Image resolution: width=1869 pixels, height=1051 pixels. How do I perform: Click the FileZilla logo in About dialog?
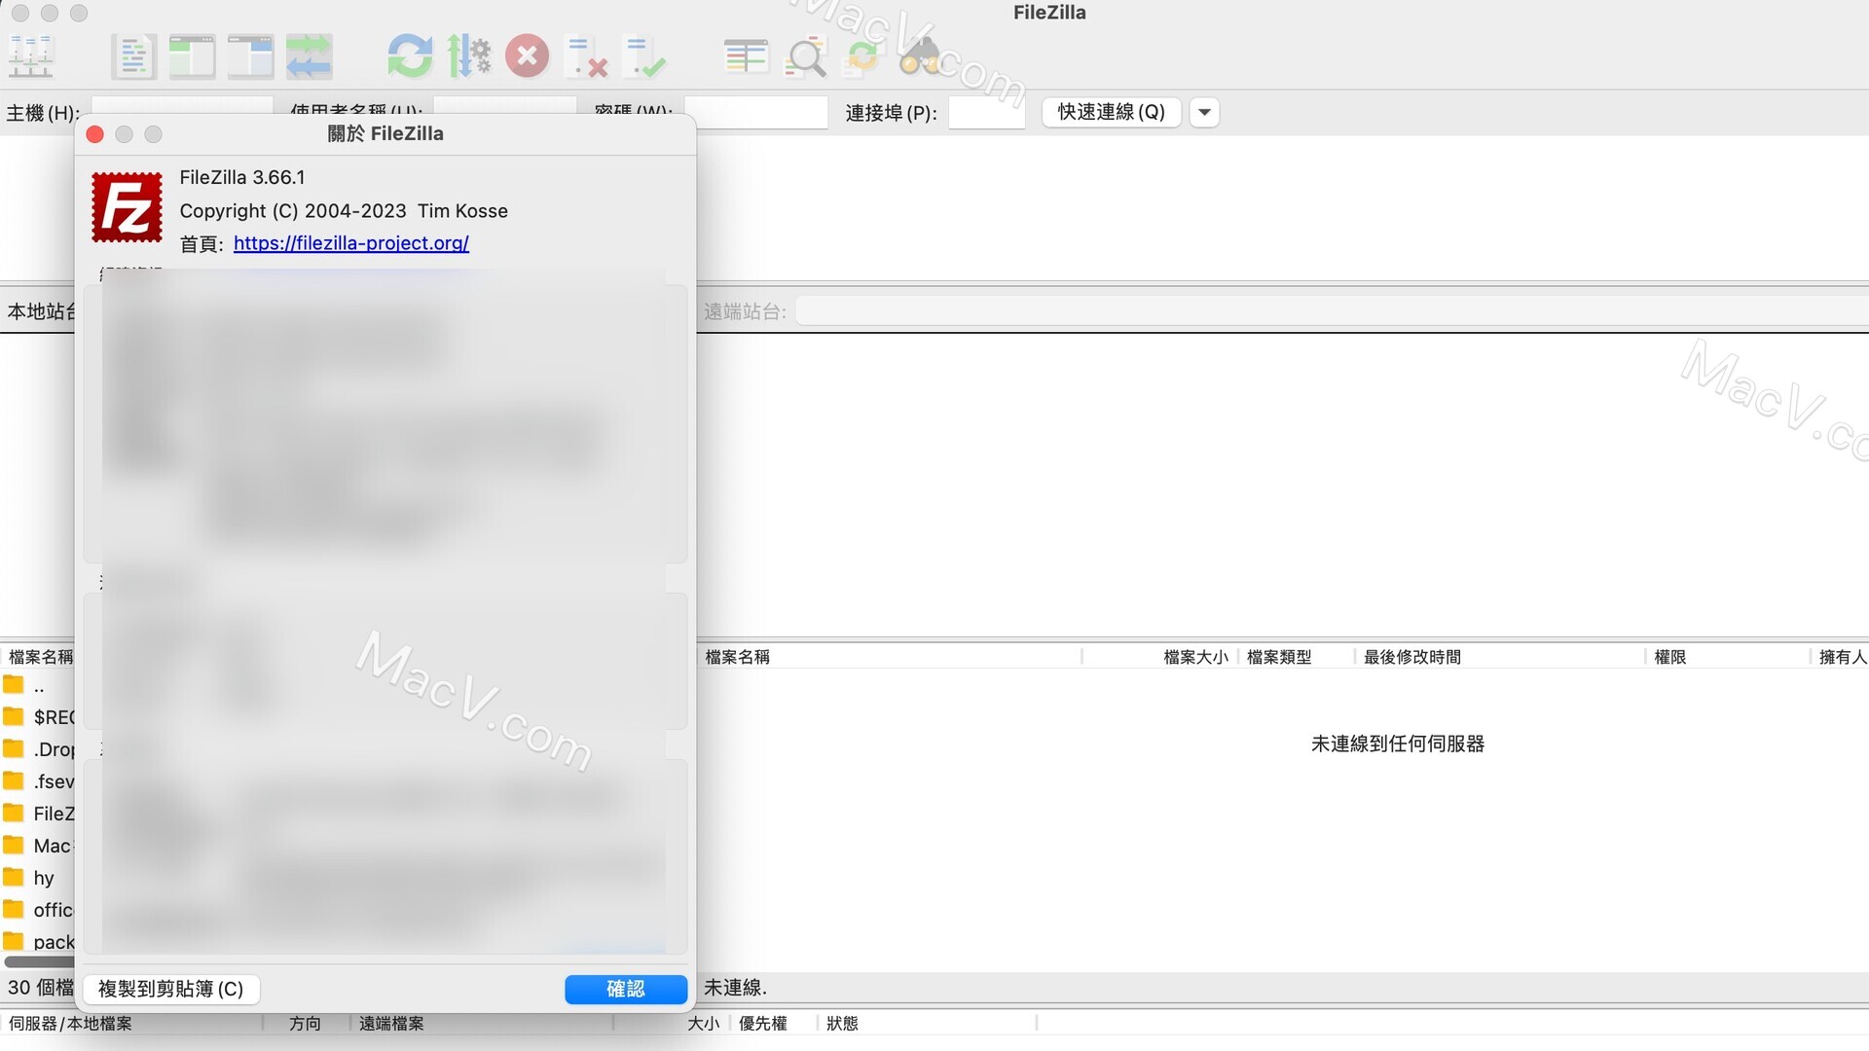pos(127,207)
